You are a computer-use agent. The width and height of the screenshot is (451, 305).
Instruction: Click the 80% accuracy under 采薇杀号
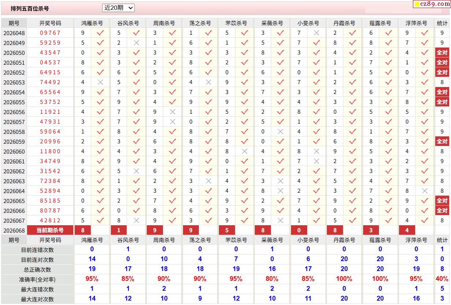pos(272,279)
